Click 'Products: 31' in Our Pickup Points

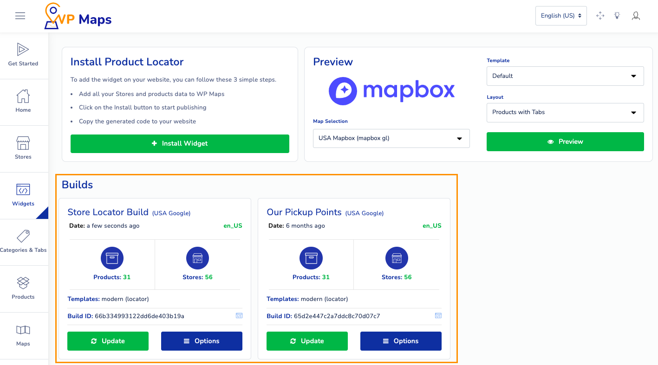pyautogui.click(x=311, y=277)
